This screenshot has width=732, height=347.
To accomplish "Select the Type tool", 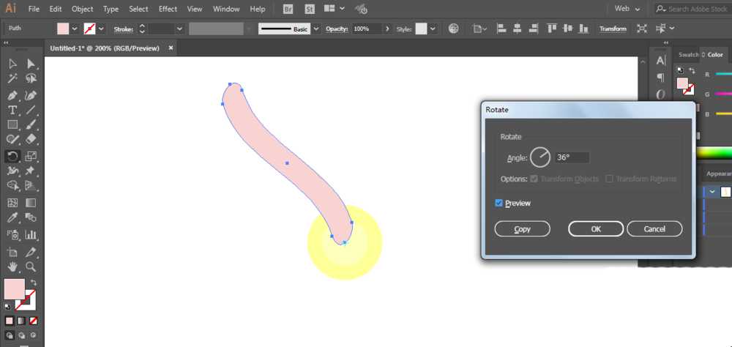I will (12, 111).
